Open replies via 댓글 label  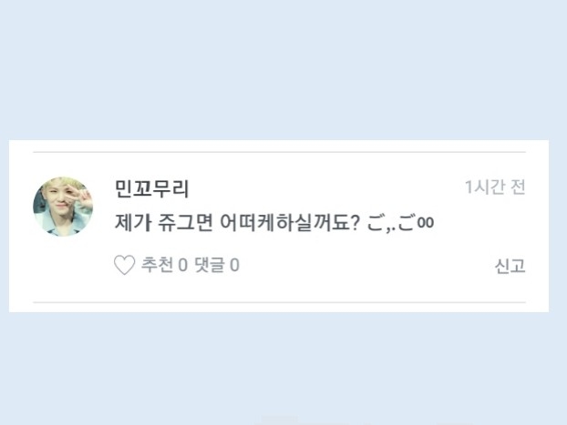209,265
